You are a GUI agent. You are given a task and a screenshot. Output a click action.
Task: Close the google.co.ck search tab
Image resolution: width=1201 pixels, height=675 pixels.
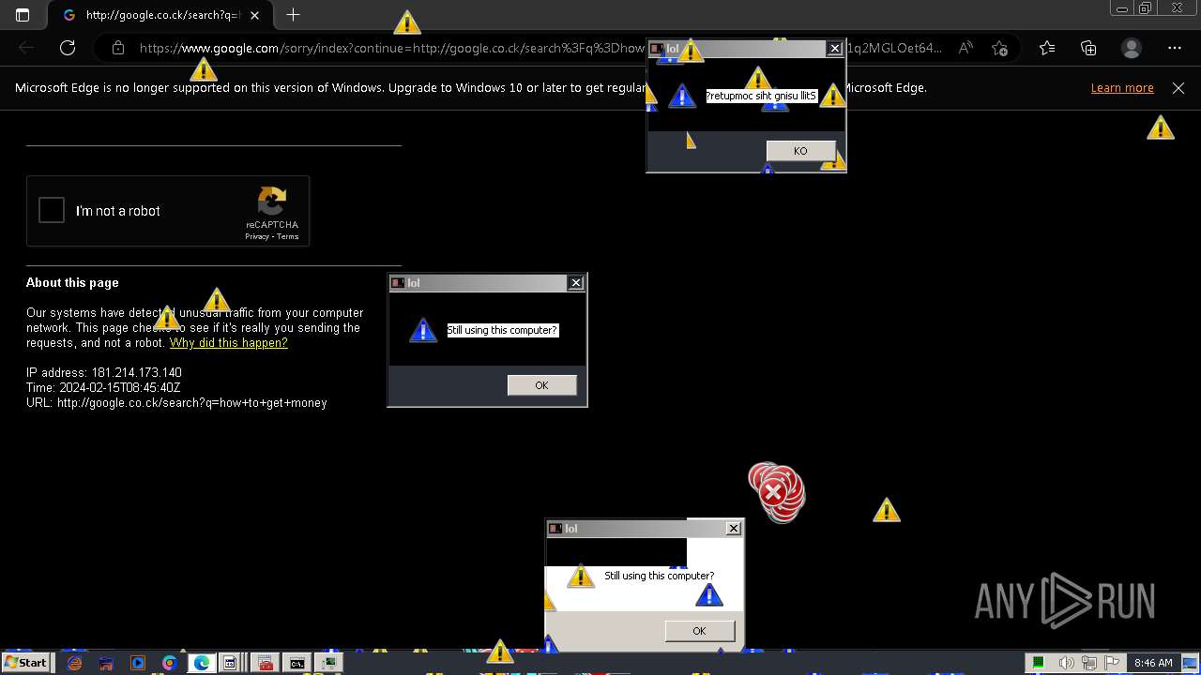254,15
